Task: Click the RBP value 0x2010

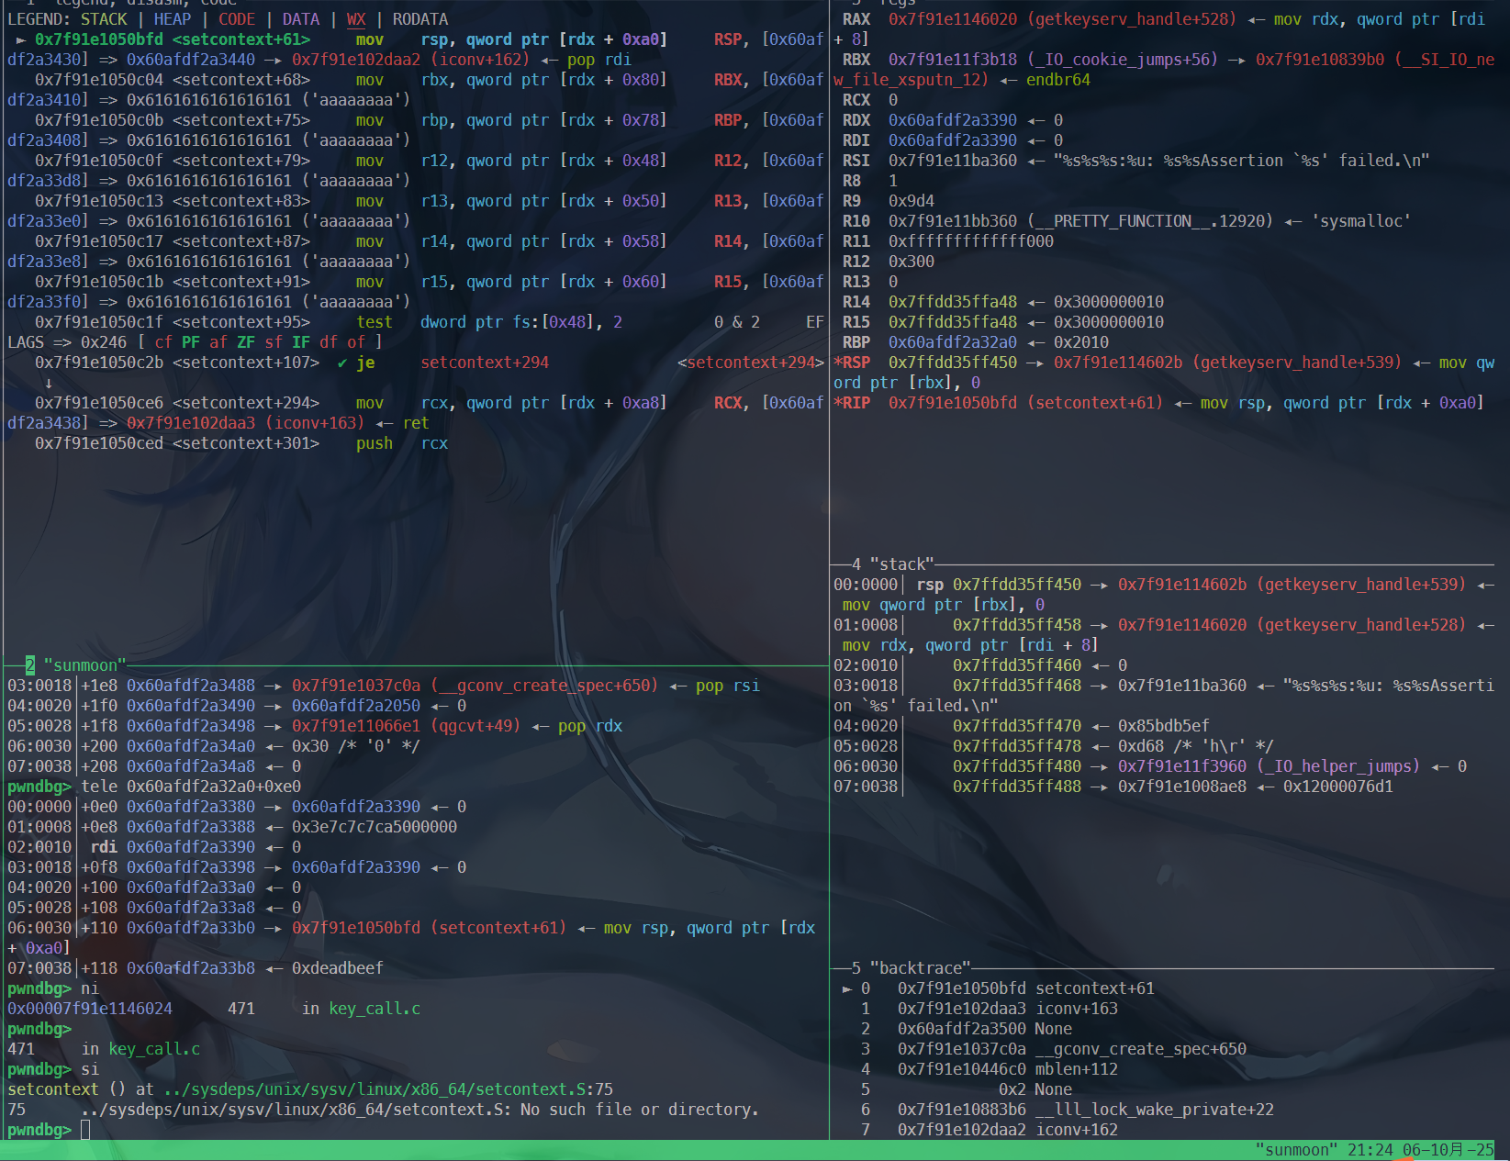Action: click(x=1081, y=342)
